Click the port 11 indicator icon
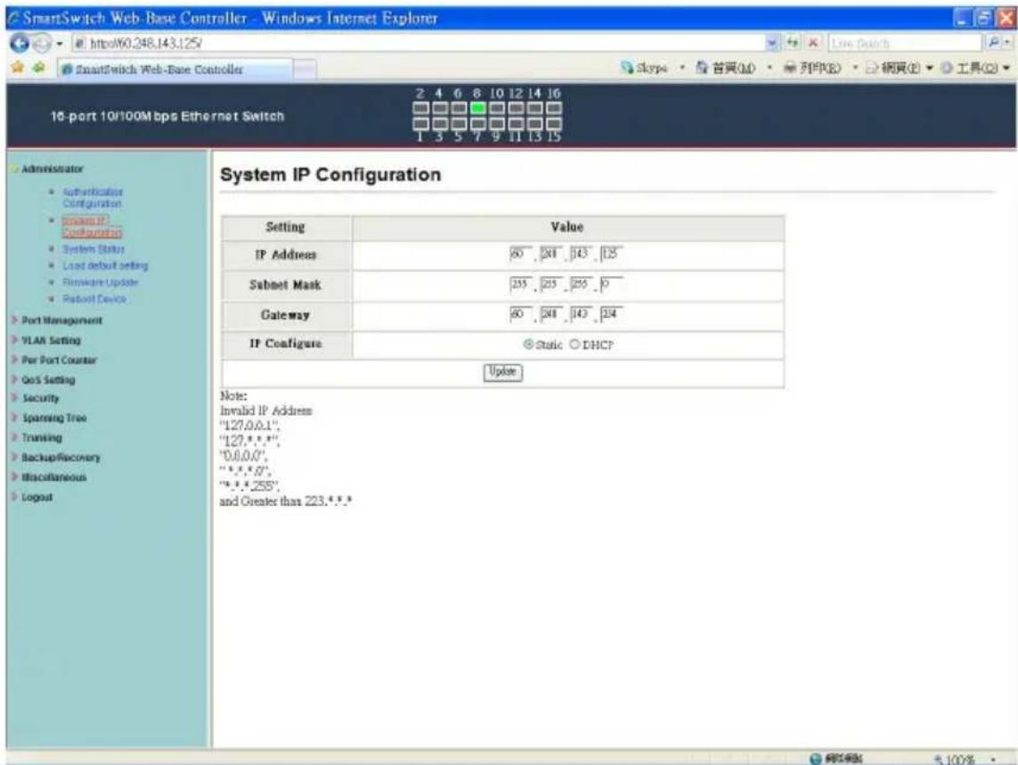The image size is (1018, 765). click(x=517, y=124)
